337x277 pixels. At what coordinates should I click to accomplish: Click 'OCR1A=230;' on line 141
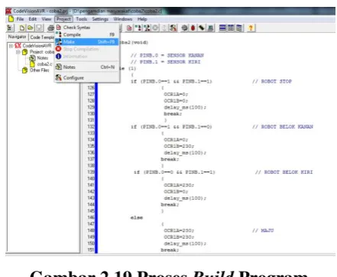coord(179,185)
